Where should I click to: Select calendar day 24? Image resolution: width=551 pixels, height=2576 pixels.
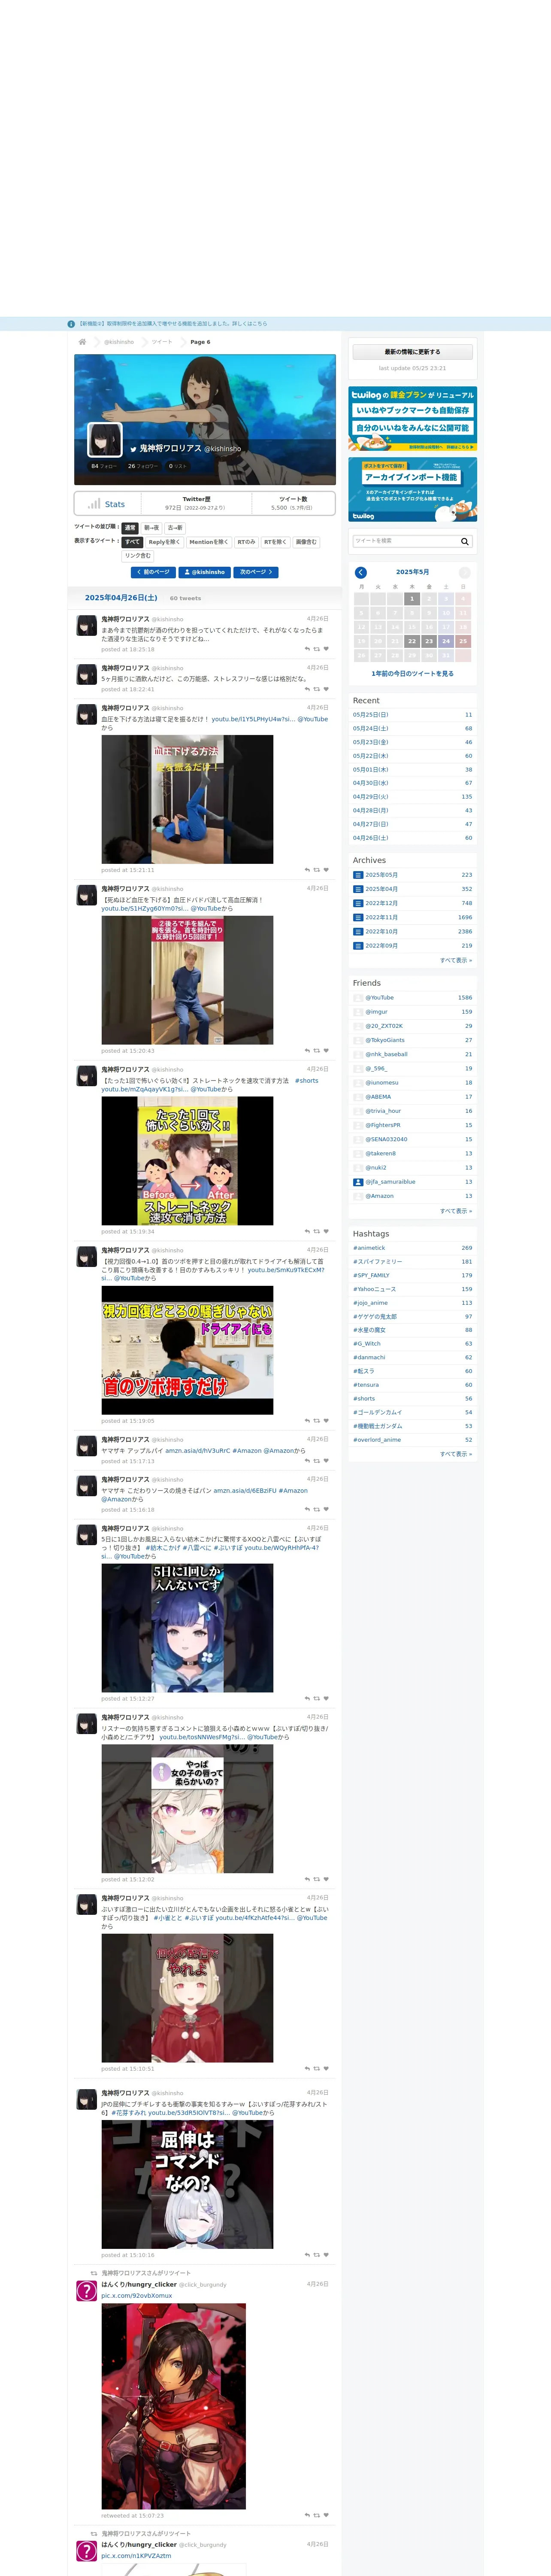click(446, 641)
